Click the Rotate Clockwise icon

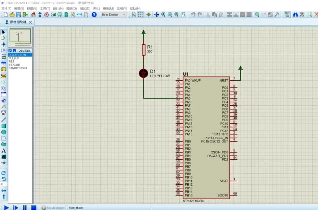[3, 173]
